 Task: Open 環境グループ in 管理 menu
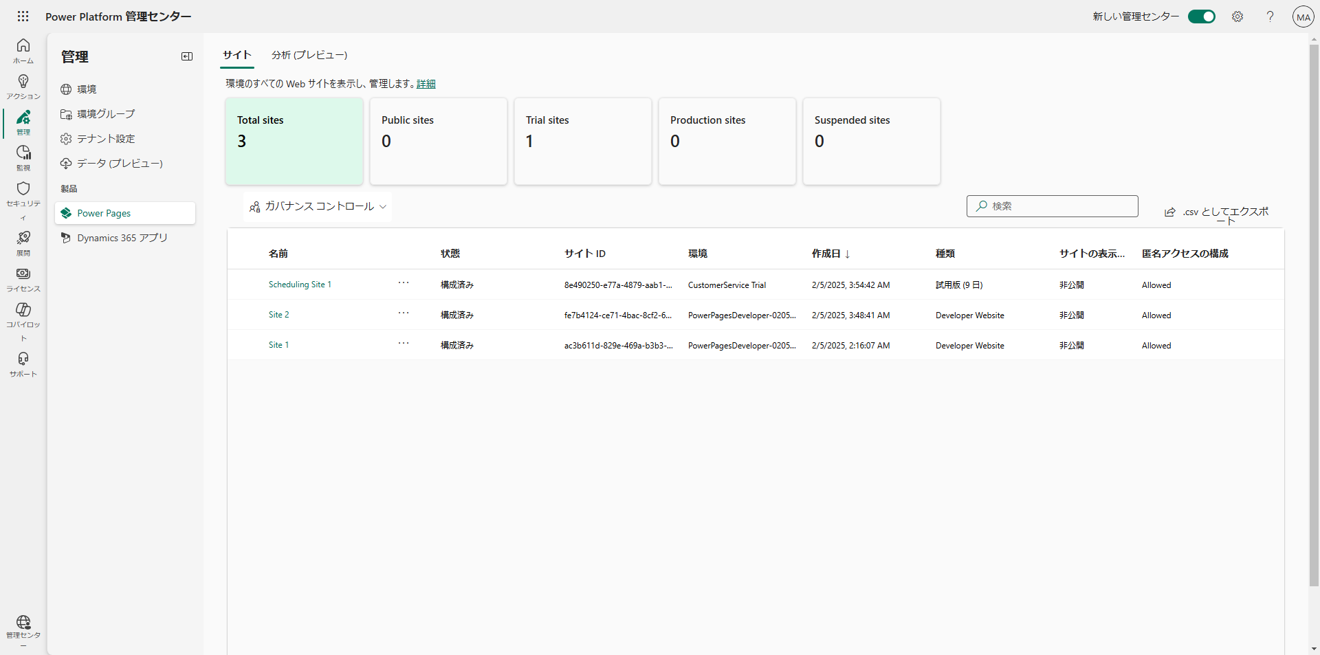pos(125,114)
